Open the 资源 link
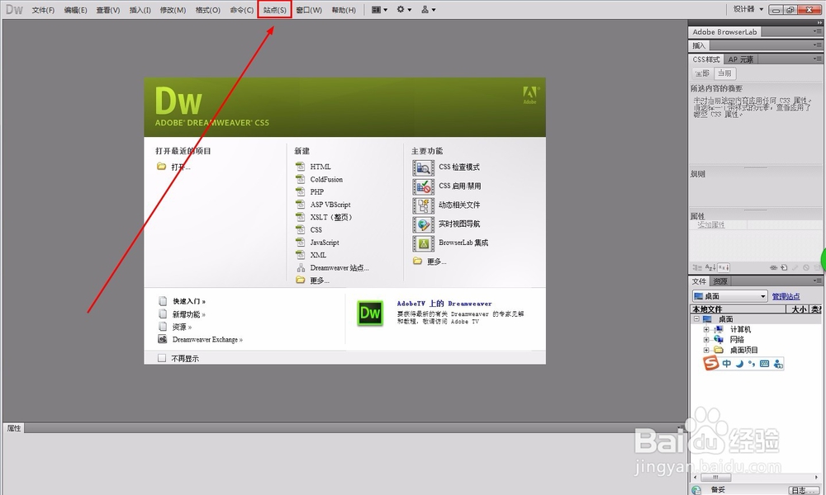The width and height of the screenshot is (826, 495). click(x=182, y=327)
